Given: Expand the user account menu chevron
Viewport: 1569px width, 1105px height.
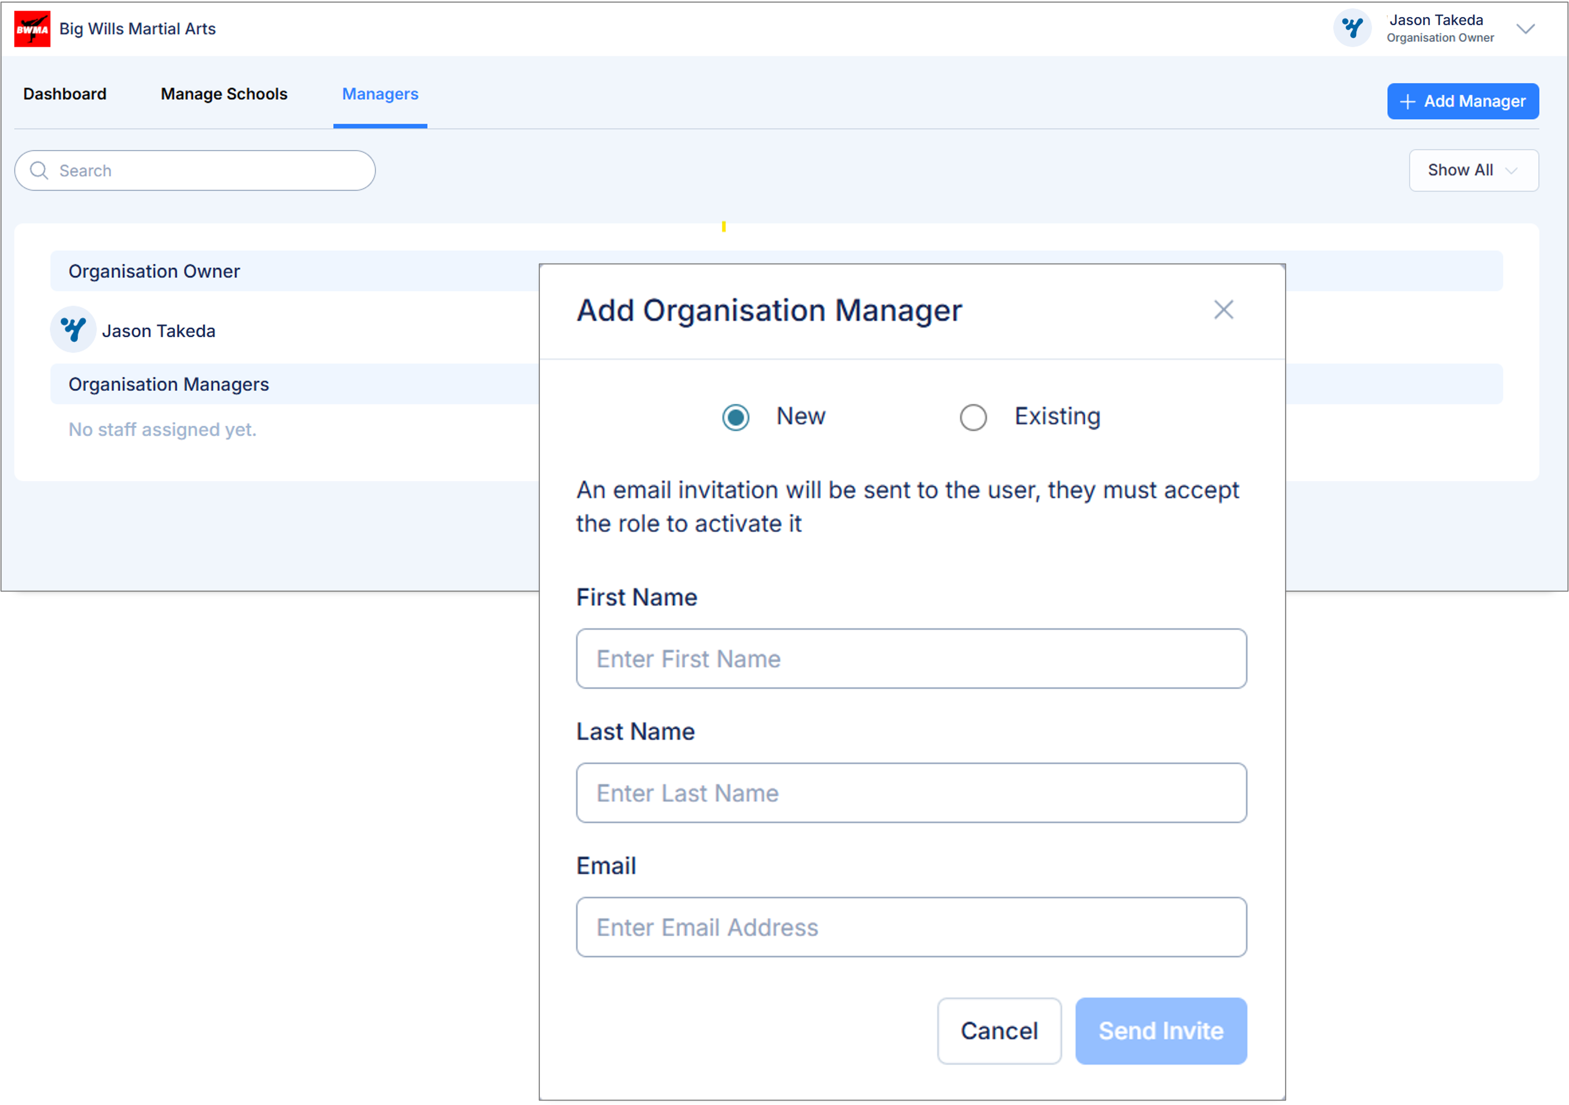Looking at the screenshot, I should pos(1525,29).
